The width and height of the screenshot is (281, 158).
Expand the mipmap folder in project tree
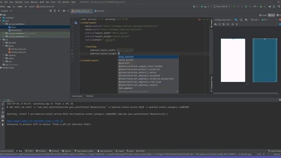click(x=4, y=55)
